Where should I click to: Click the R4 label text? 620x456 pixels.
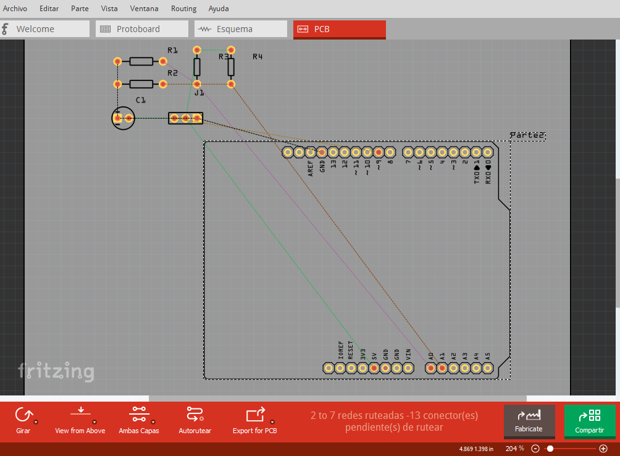point(258,57)
